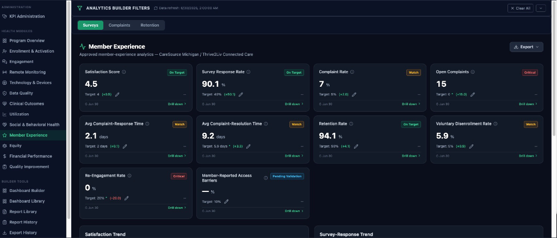Edit the Complaint Rate target
The image size is (557, 238).
354,94
